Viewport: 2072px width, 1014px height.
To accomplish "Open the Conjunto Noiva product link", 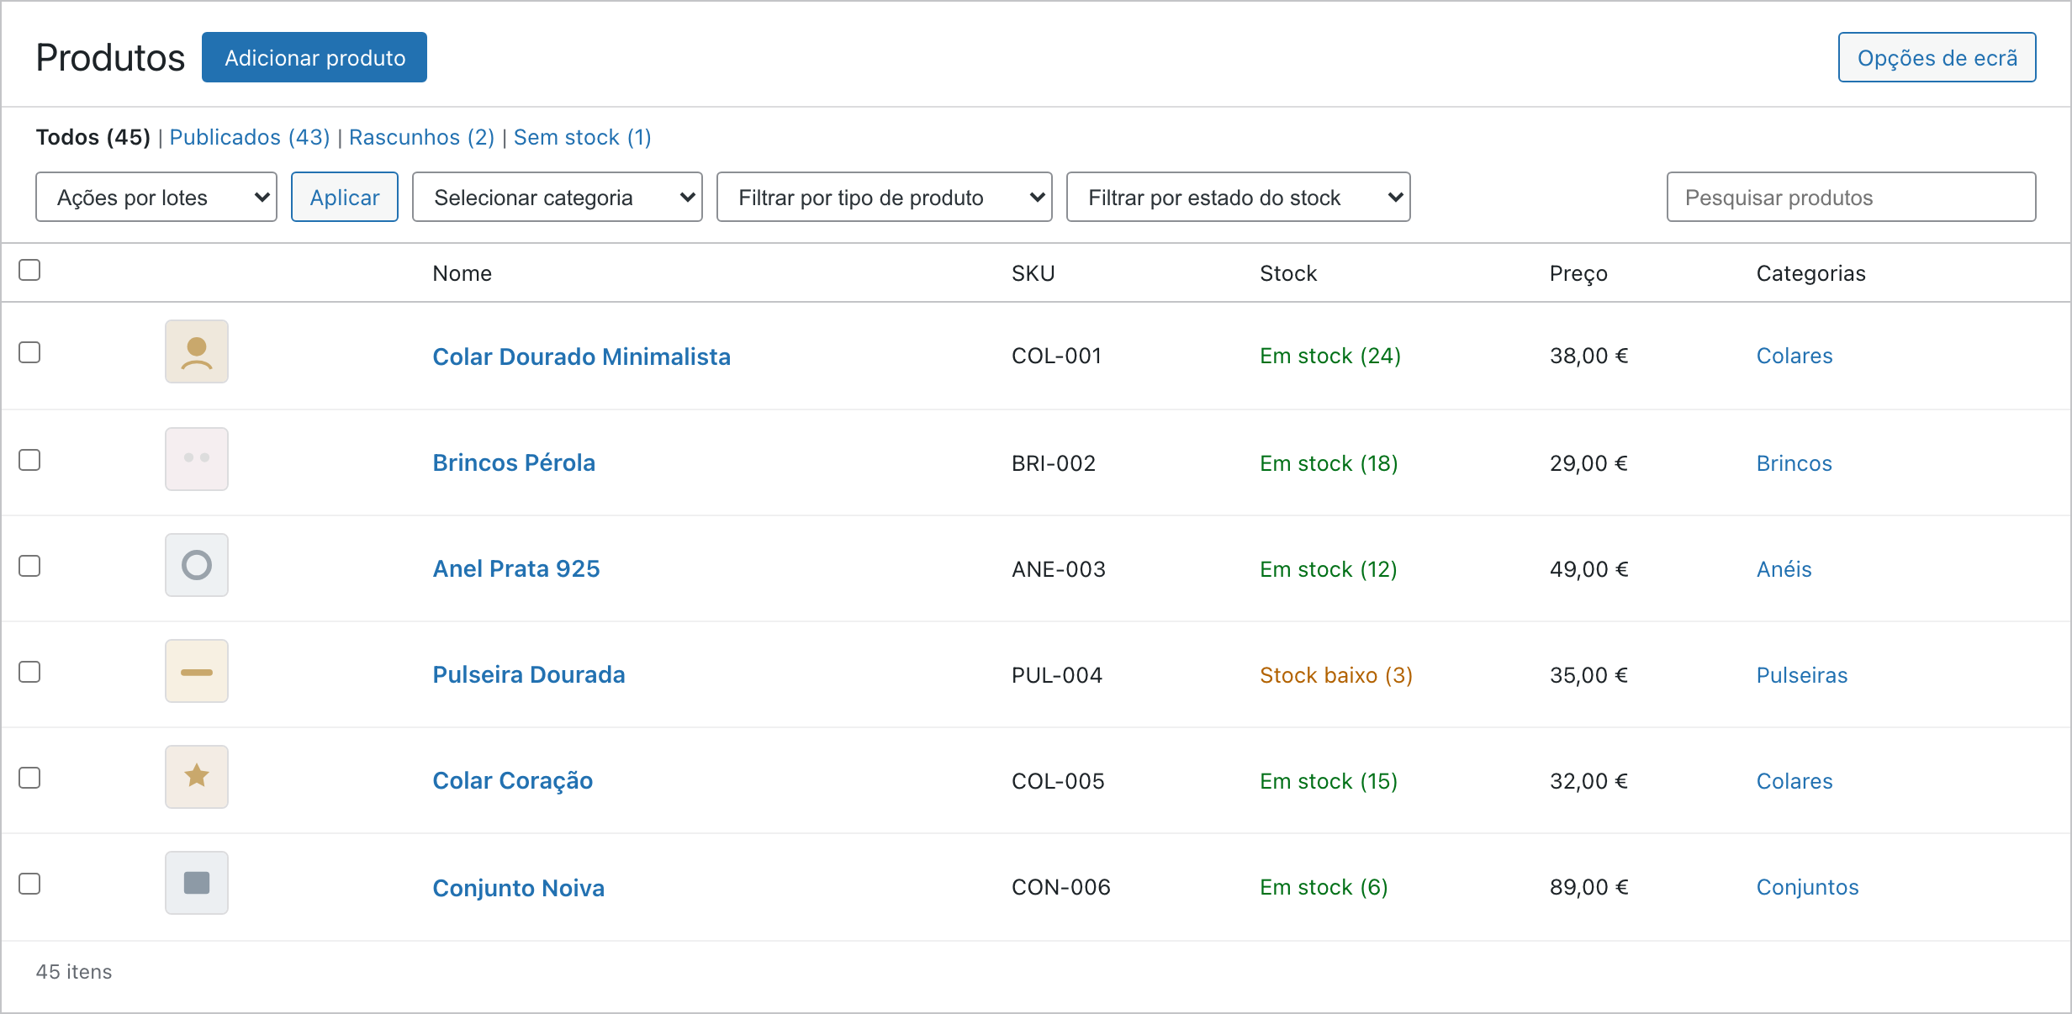I will point(519,888).
